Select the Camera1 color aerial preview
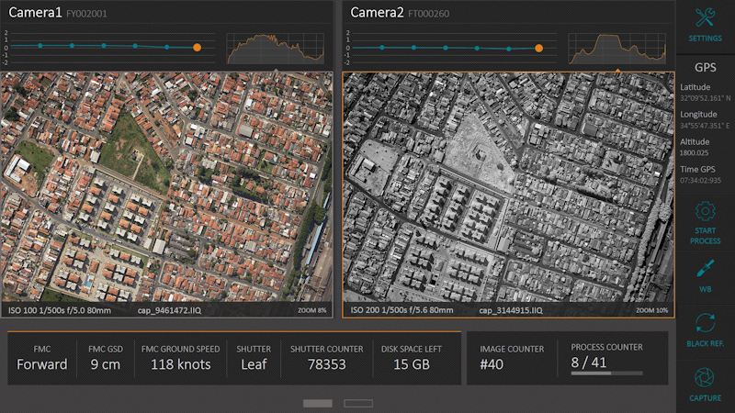The height and width of the screenshot is (413, 735). point(167,187)
